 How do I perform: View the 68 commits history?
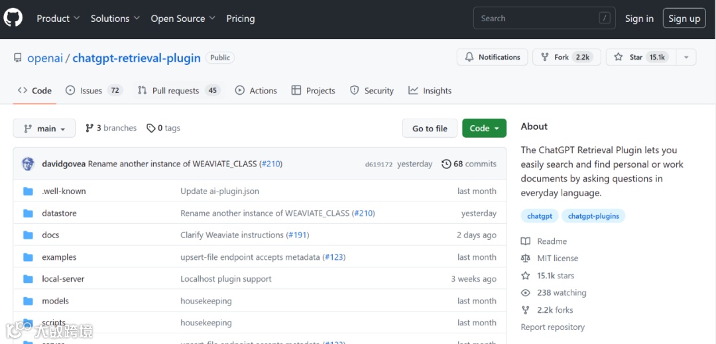tap(469, 164)
